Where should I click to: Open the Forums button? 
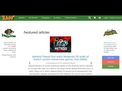(111, 66)
